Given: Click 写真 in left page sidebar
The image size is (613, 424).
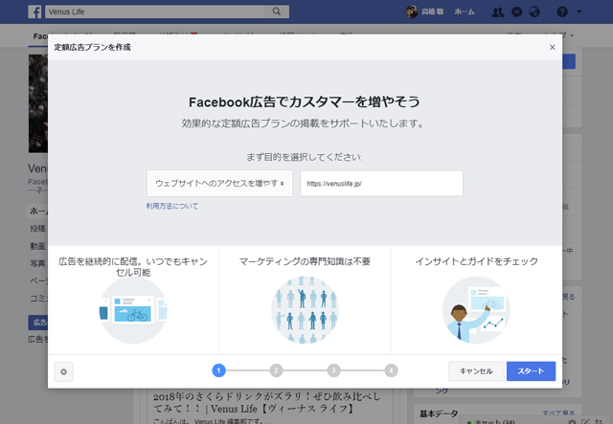Looking at the screenshot, I should [38, 264].
